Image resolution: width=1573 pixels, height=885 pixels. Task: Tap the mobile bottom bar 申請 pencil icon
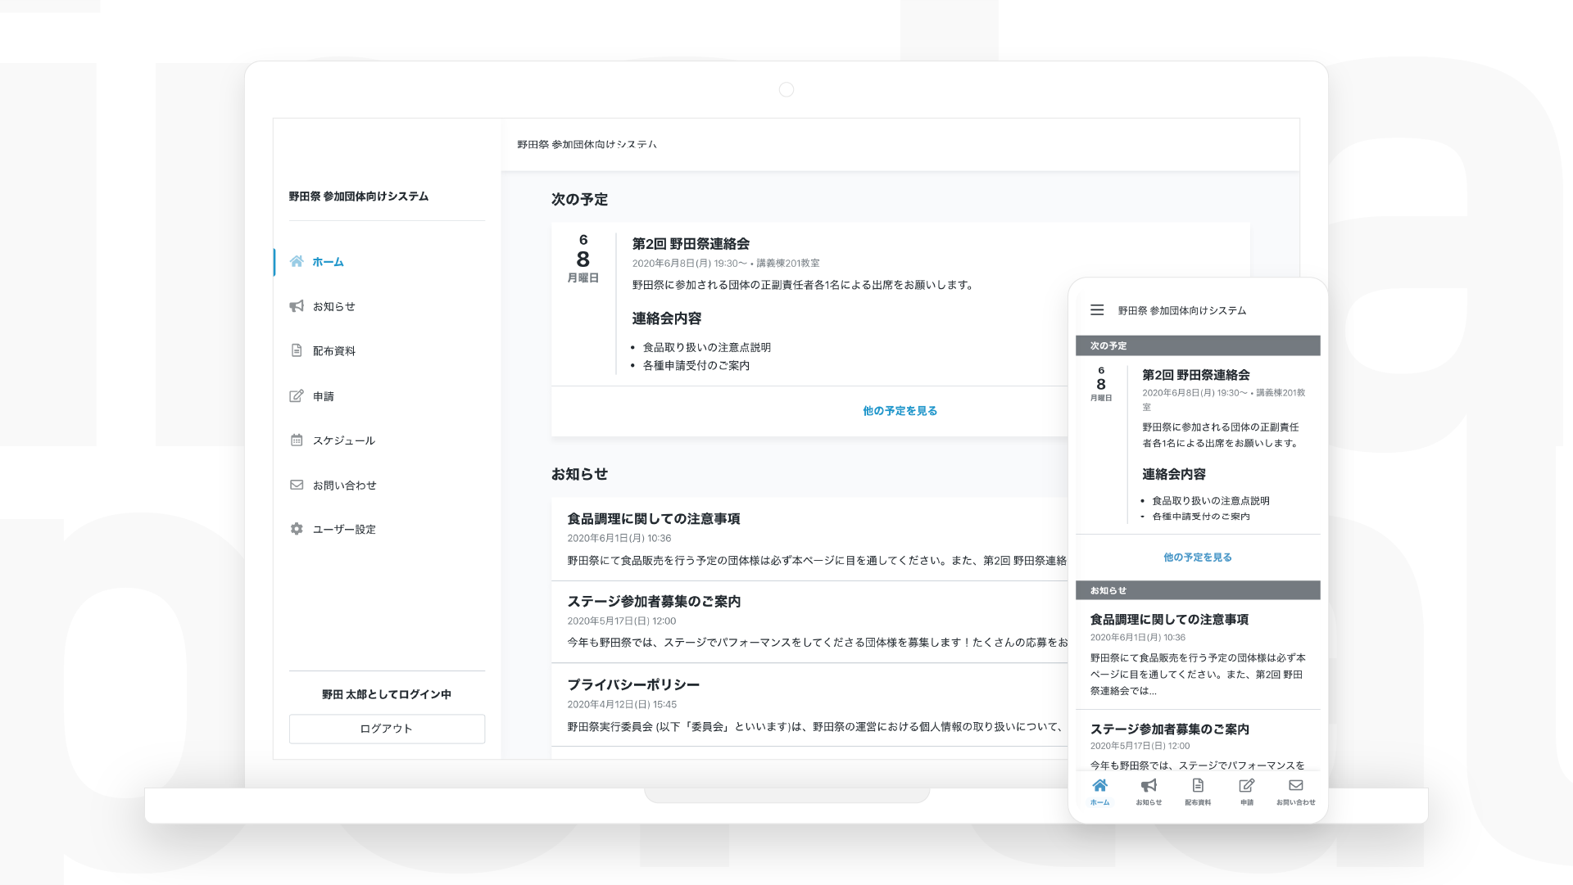coord(1246,786)
